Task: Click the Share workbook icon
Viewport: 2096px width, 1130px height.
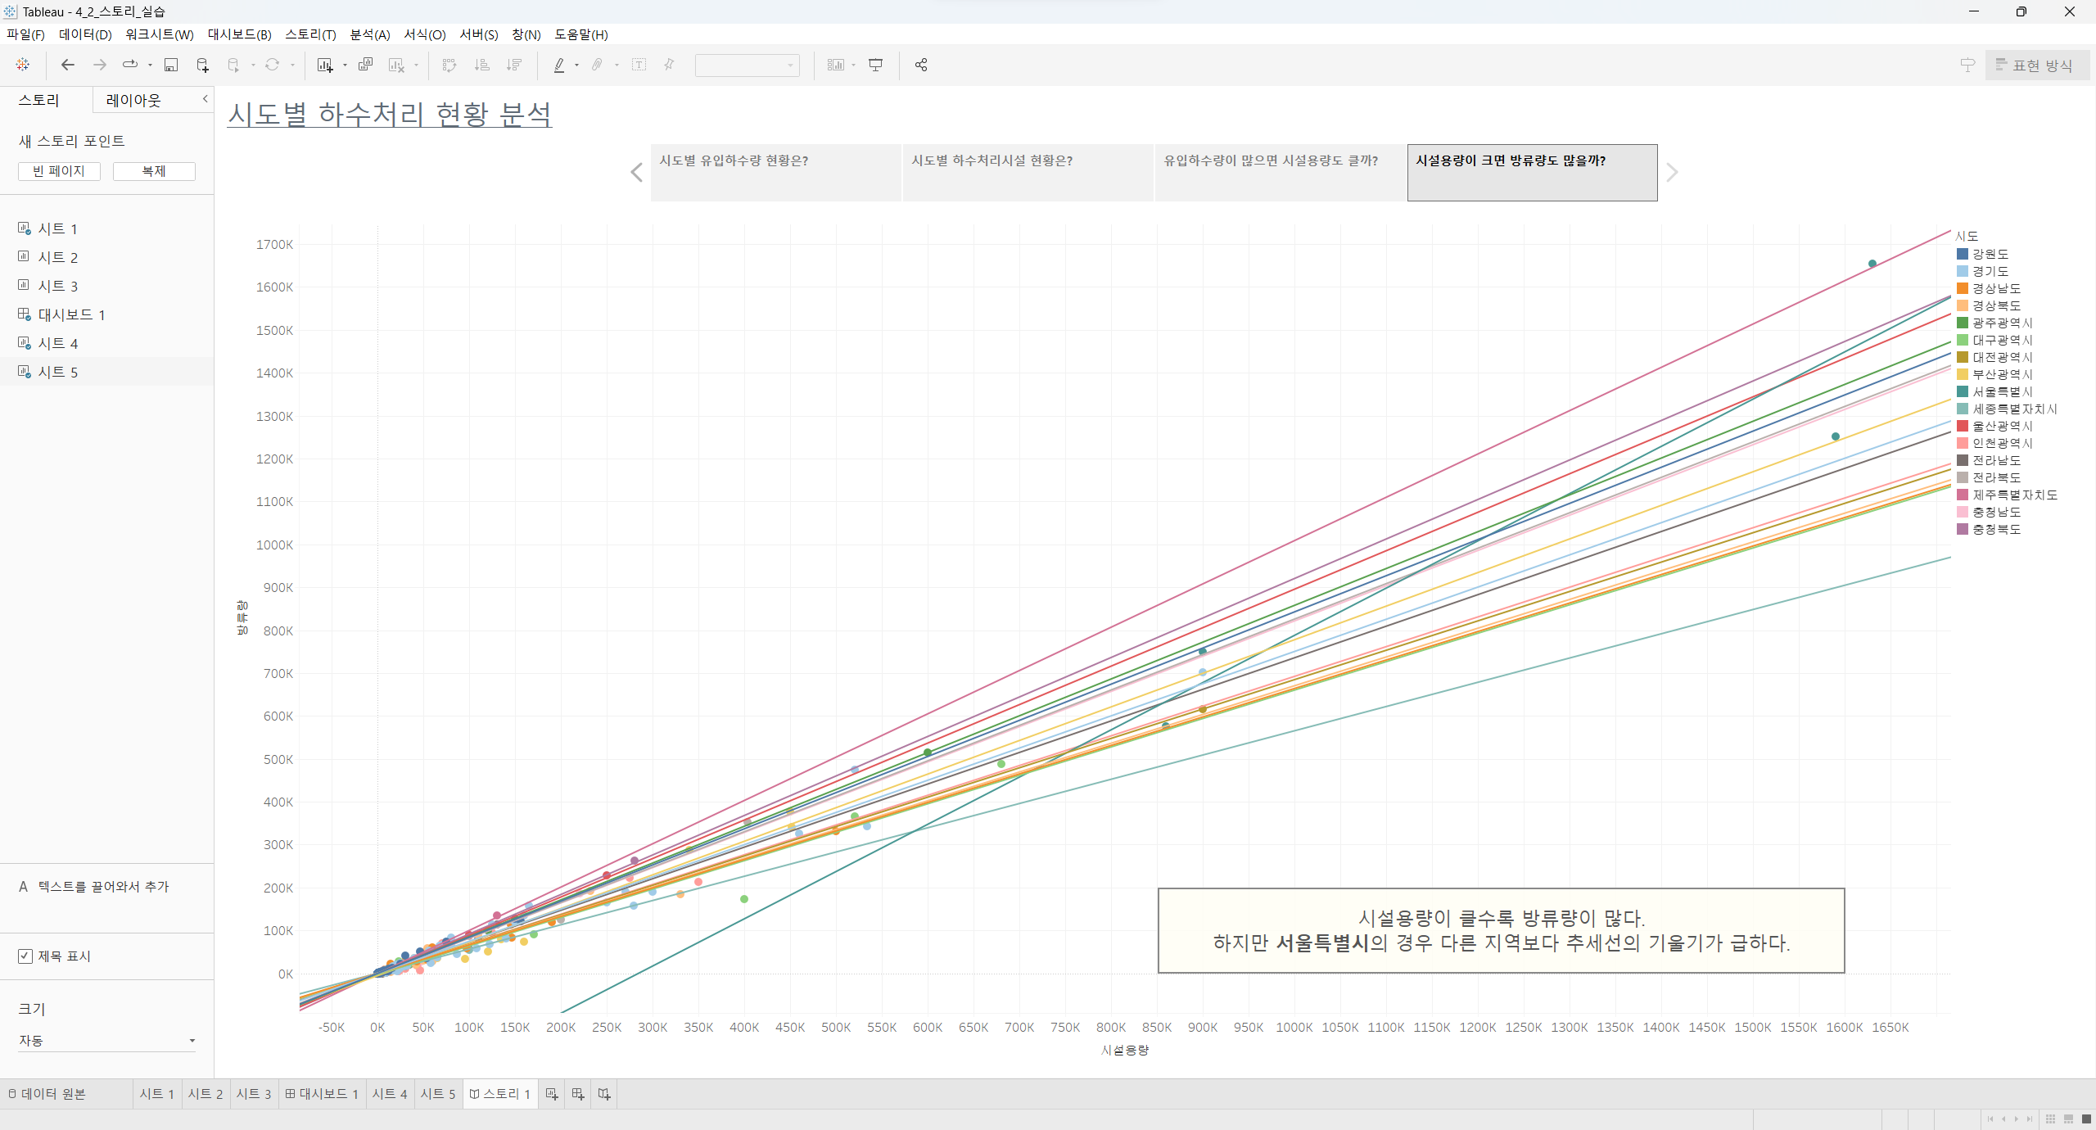Action: coord(921,65)
